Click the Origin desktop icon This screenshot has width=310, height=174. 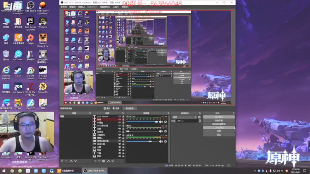pos(31,39)
